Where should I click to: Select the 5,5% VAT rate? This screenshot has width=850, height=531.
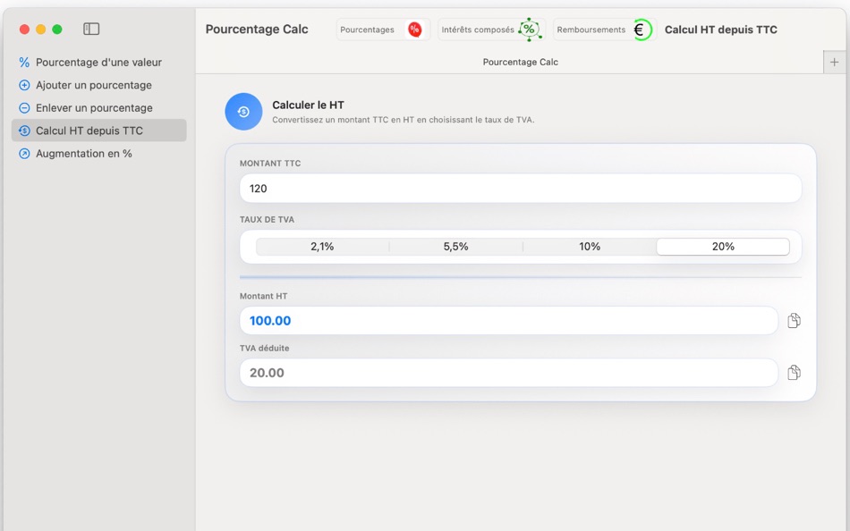click(456, 246)
